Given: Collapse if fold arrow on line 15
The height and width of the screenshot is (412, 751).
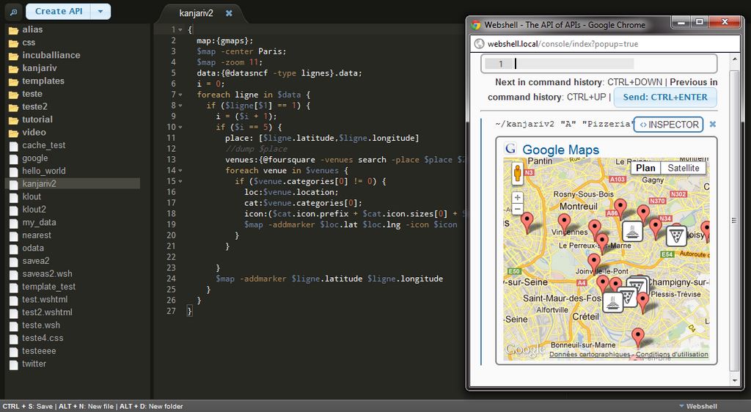Looking at the screenshot, I should [x=180, y=181].
